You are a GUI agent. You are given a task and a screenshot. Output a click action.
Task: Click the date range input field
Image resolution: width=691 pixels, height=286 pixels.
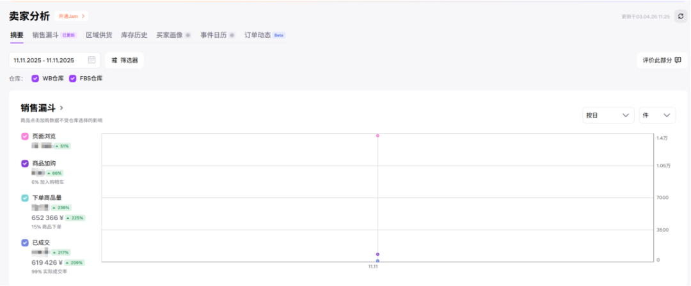(54, 60)
